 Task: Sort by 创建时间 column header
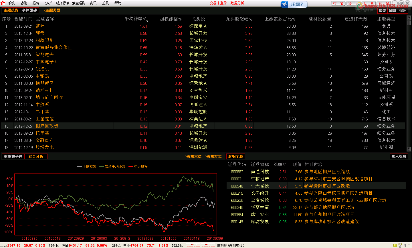(x=23, y=19)
